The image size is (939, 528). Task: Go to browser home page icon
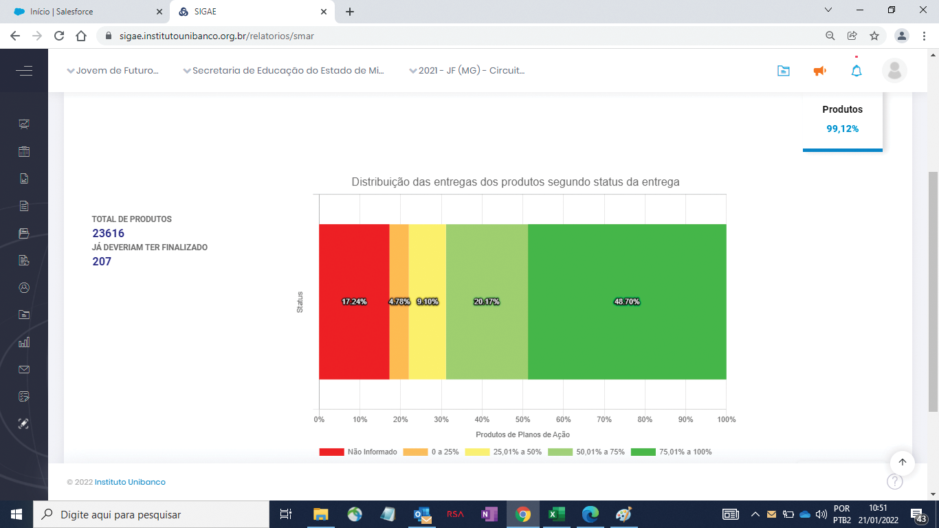point(81,36)
